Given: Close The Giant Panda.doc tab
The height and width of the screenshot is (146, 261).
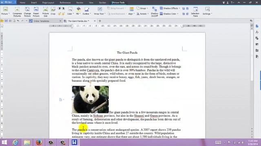Looking at the screenshot, I should pos(95,21).
